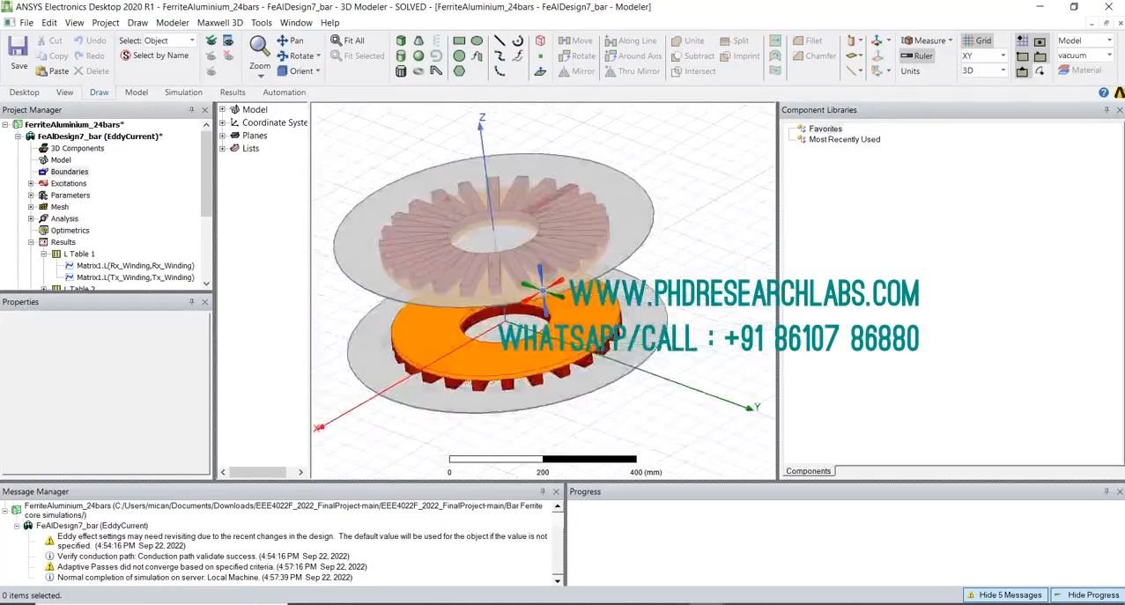This screenshot has width=1125, height=605.
Task: Select Most Recently Used library item
Action: point(844,139)
